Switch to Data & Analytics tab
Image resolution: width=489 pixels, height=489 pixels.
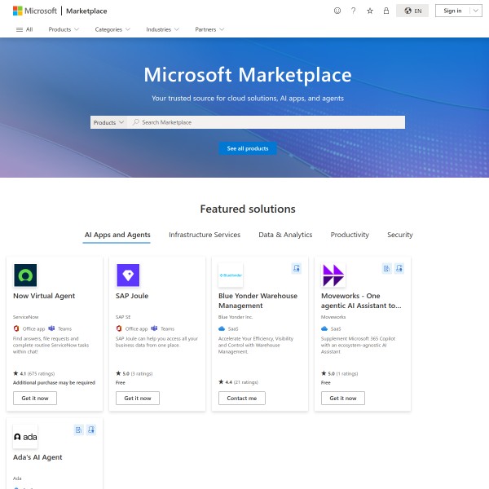(x=285, y=235)
